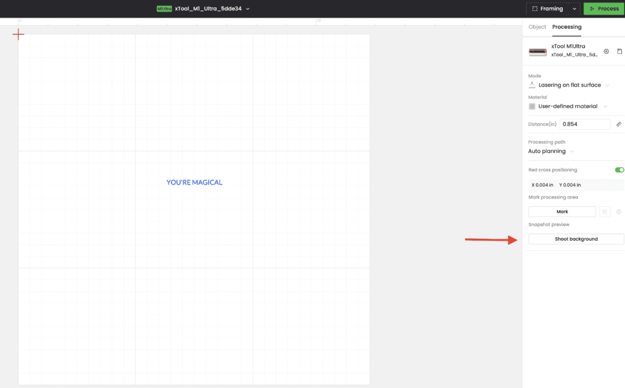Expand the Lasering on flat surface dropdown

pyautogui.click(x=607, y=85)
